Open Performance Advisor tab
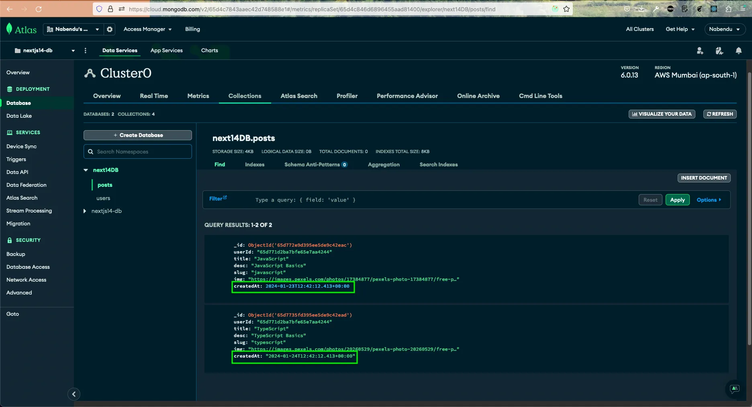Image resolution: width=752 pixels, height=407 pixels. [x=407, y=96]
